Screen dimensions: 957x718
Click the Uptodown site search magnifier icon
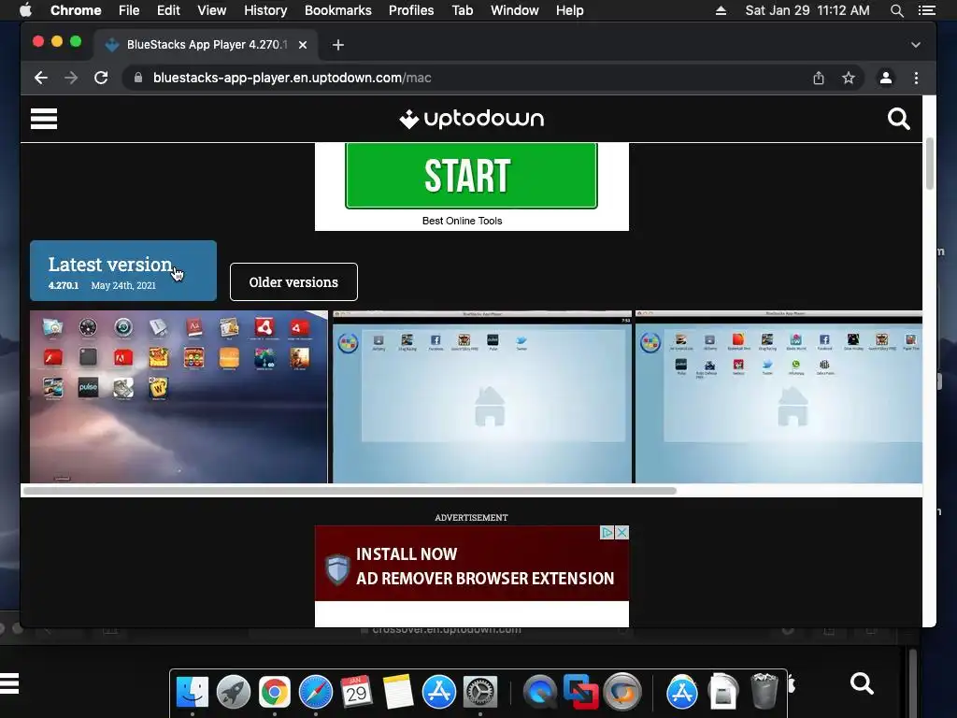[x=898, y=119]
